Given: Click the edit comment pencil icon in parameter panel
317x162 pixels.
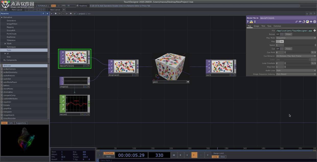Looking at the screenshot, I should pos(296,22).
